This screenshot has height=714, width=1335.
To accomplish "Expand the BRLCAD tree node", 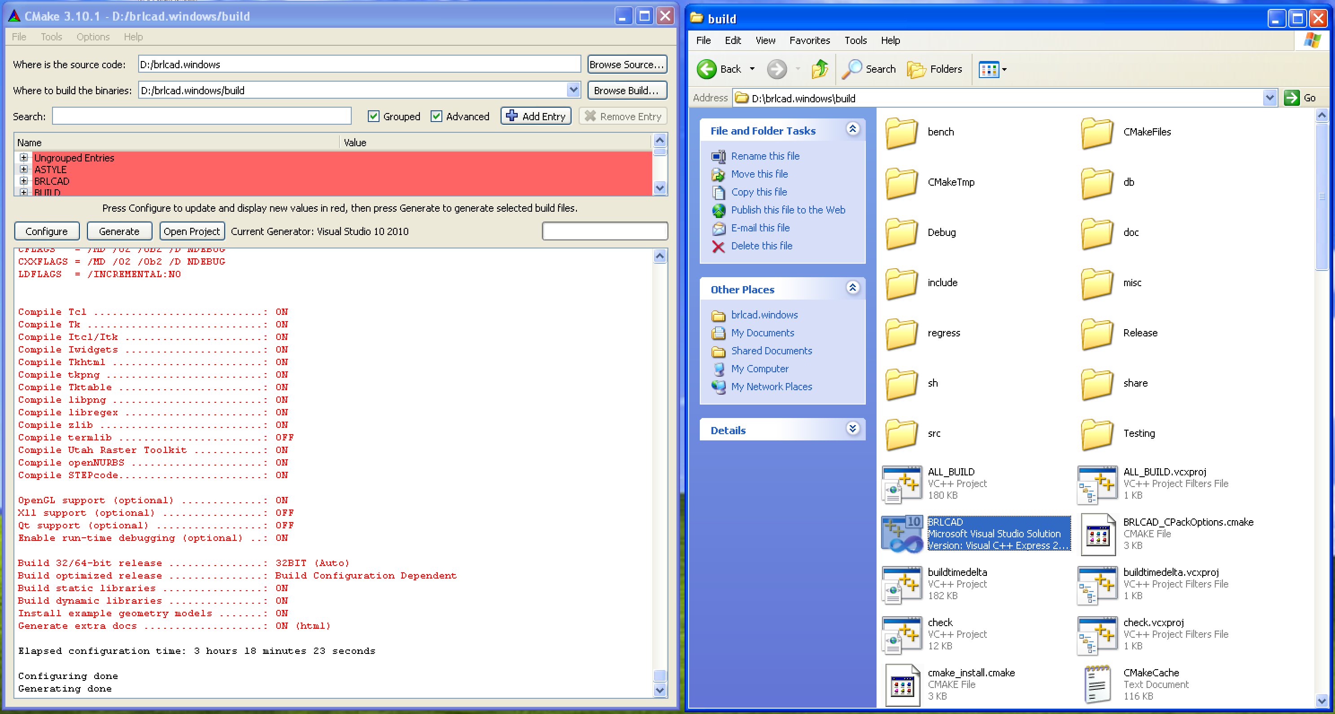I will click(23, 181).
